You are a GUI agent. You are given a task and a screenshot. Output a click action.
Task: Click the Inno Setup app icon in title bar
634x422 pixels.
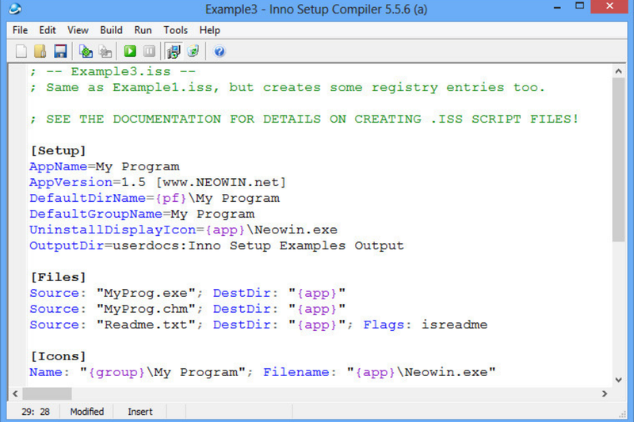point(15,9)
